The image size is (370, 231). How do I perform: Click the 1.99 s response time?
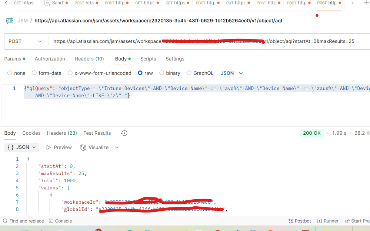point(339,133)
